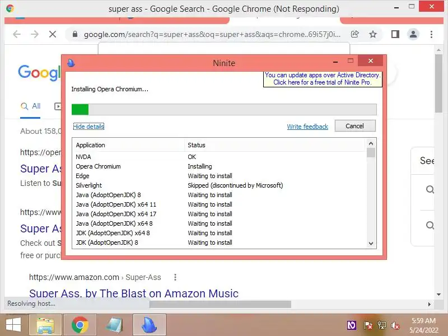Select the Silverlight row

(x=219, y=185)
